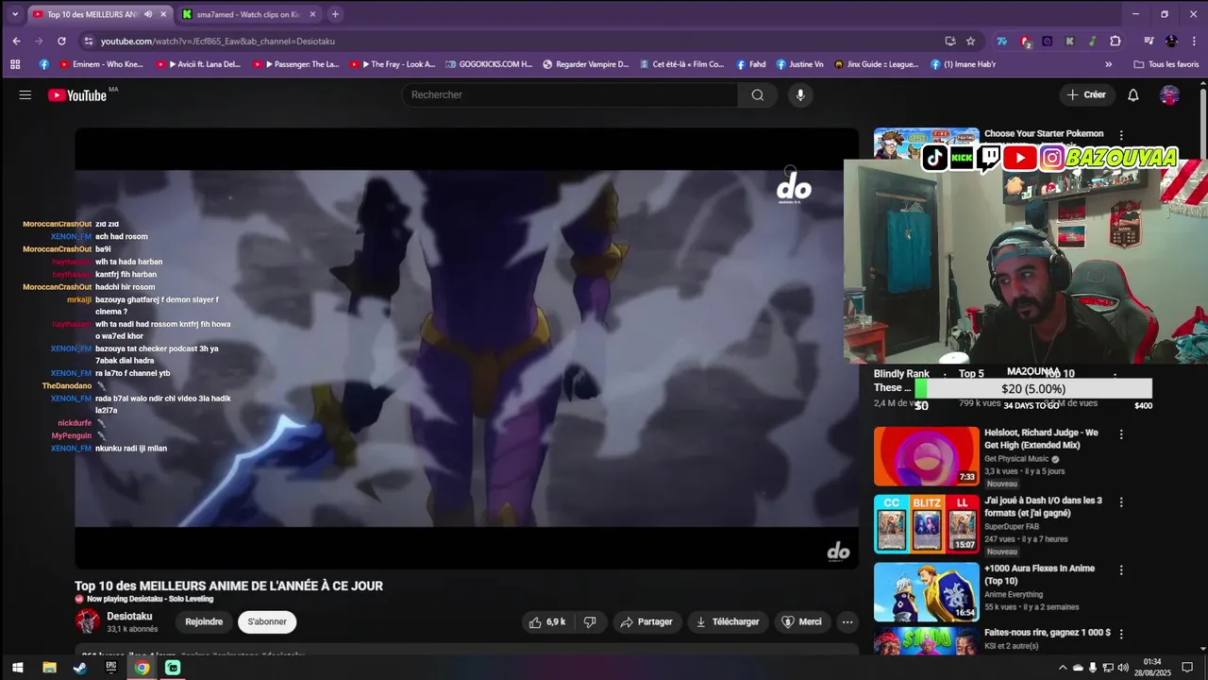1208x680 pixels.
Task: Open File Explorer from the taskbar
Action: tap(49, 668)
